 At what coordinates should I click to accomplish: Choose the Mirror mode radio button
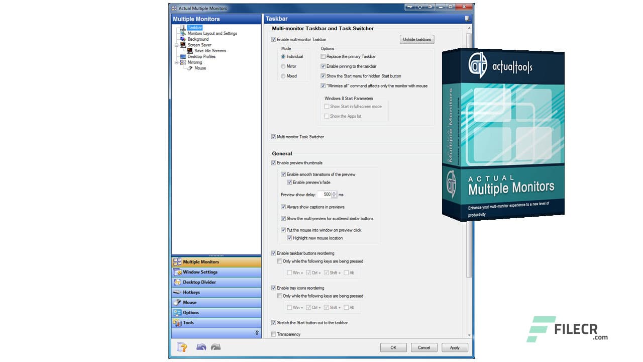click(283, 66)
